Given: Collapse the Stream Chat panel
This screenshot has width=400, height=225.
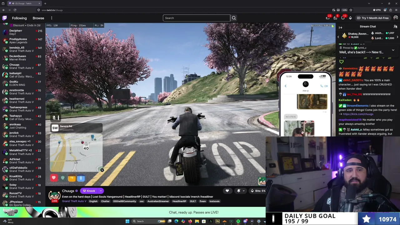Looking at the screenshot, I should 340,27.
